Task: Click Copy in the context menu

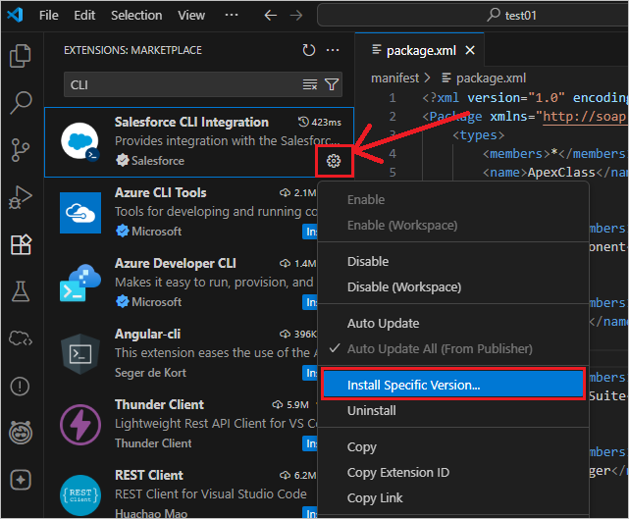Action: (453, 446)
